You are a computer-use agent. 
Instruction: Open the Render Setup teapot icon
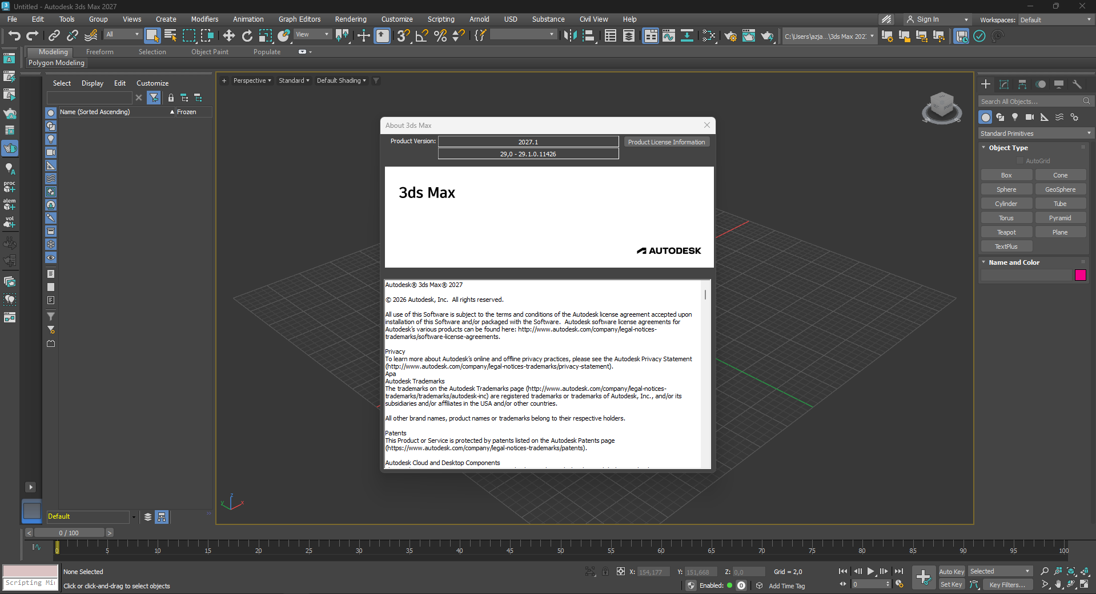tap(730, 36)
